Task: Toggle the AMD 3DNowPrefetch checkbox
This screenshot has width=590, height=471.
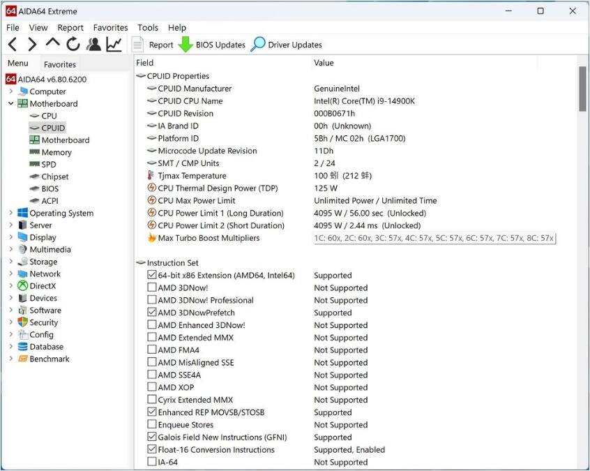Action: 151,312
